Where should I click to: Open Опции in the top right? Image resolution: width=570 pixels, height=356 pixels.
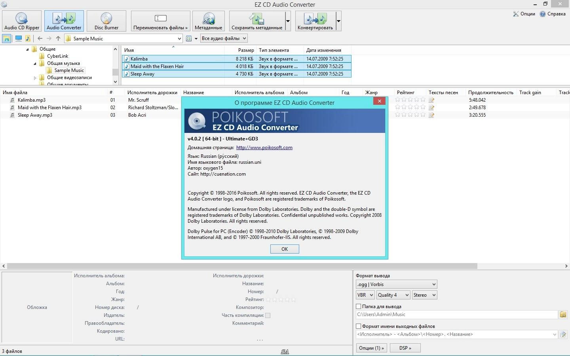click(x=524, y=14)
